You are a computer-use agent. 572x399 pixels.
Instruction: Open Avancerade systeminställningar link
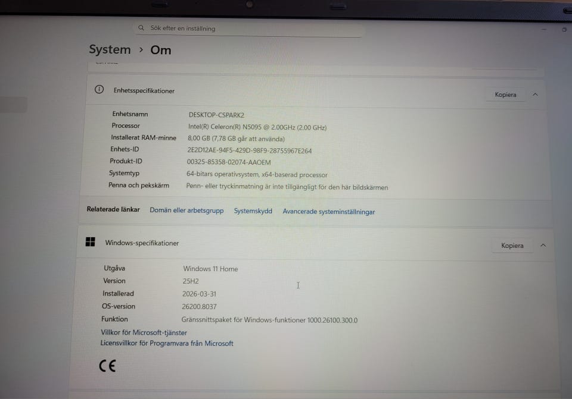[x=329, y=212]
